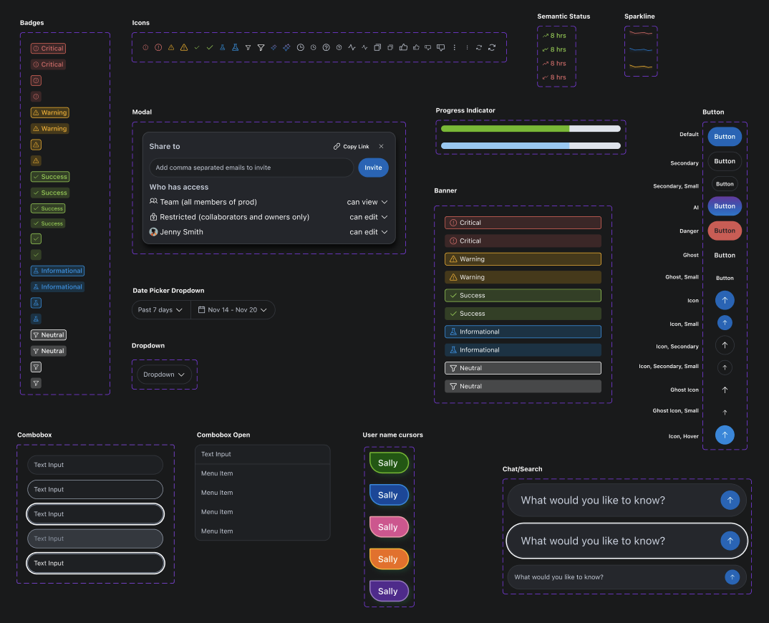Open Jenny Smith's can edit dropdown
Screen dimensions: 769x623
click(368, 232)
